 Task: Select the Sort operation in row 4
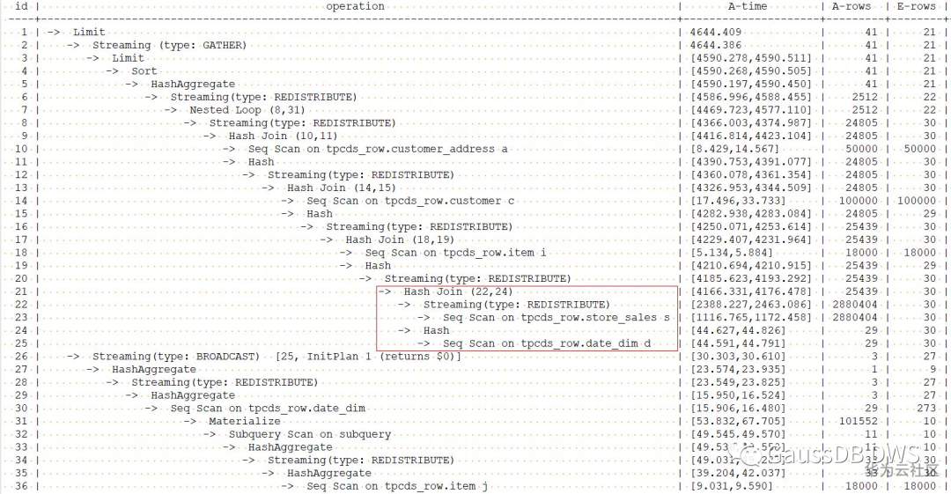click(x=144, y=71)
